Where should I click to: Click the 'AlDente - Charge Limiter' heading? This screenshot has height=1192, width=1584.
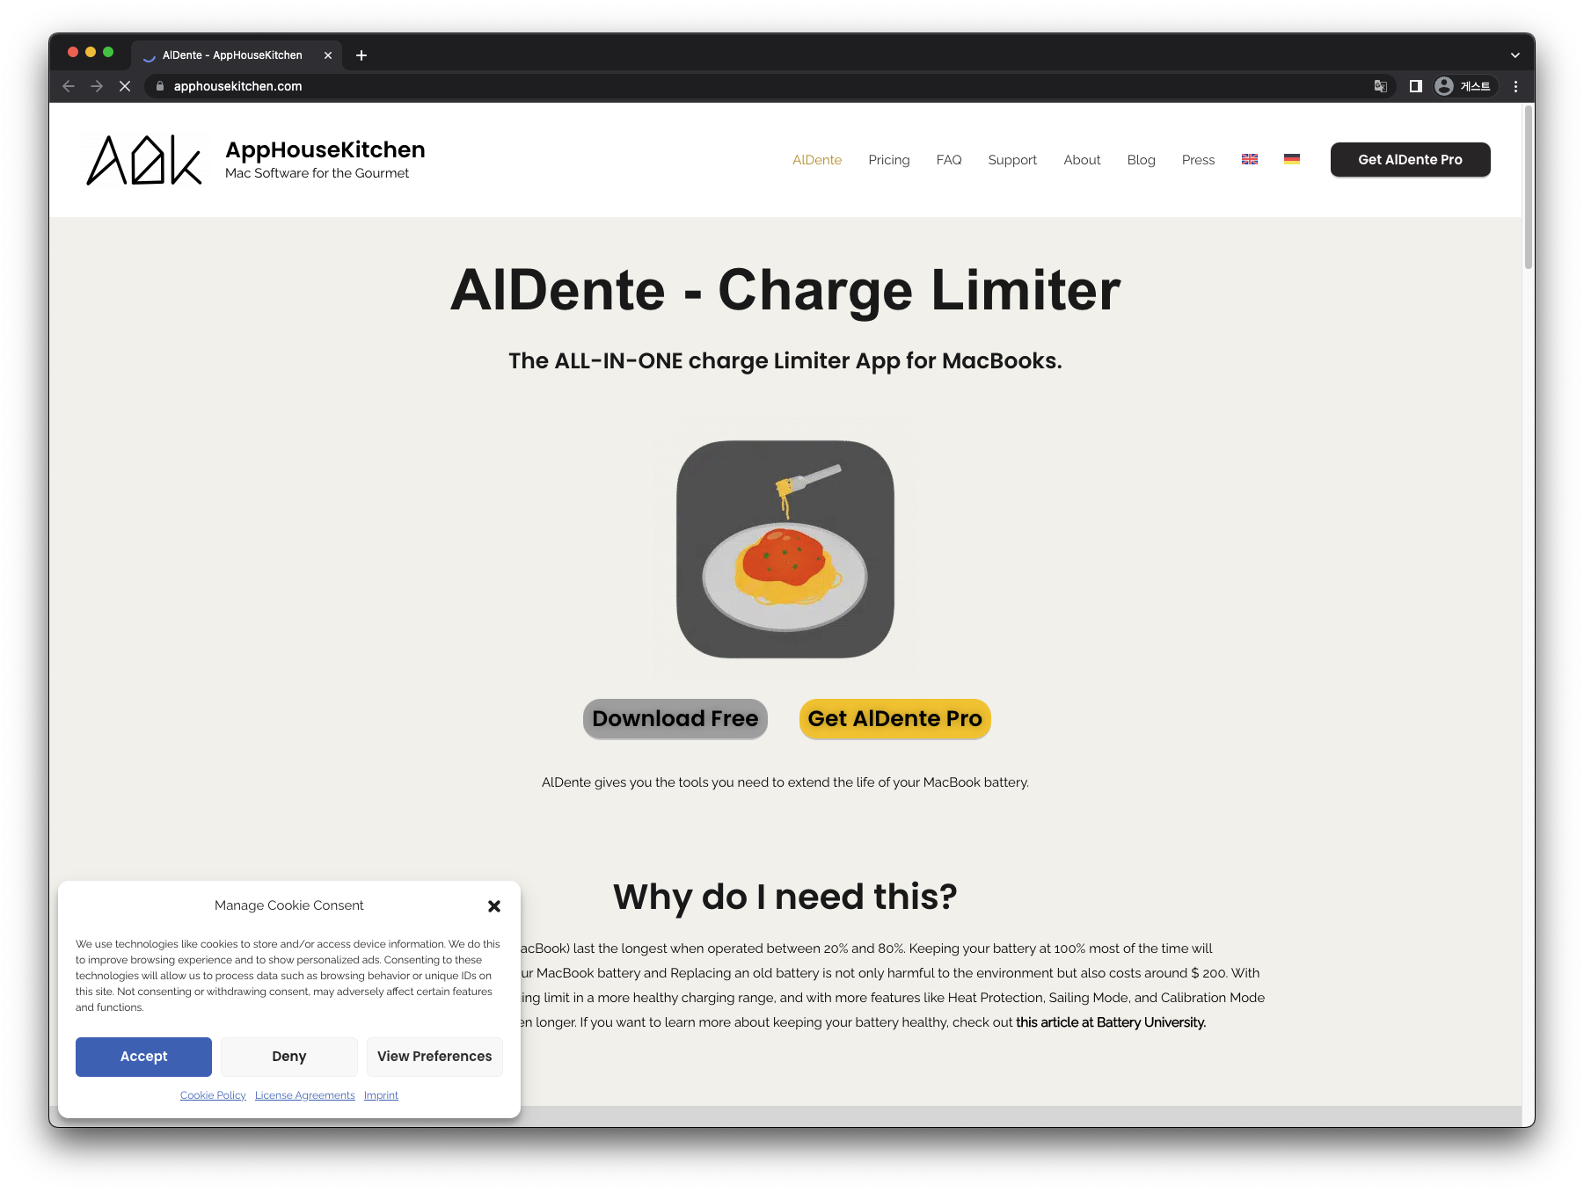point(785,290)
